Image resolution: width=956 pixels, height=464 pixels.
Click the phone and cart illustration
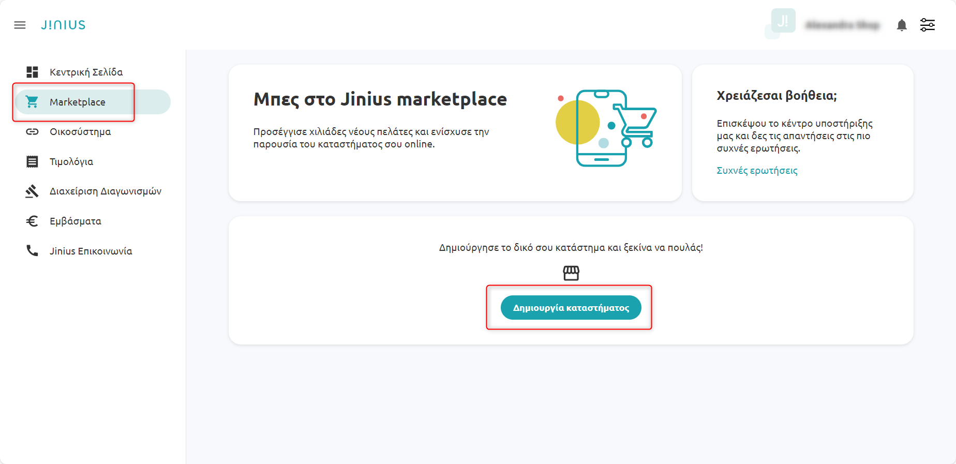click(x=605, y=128)
